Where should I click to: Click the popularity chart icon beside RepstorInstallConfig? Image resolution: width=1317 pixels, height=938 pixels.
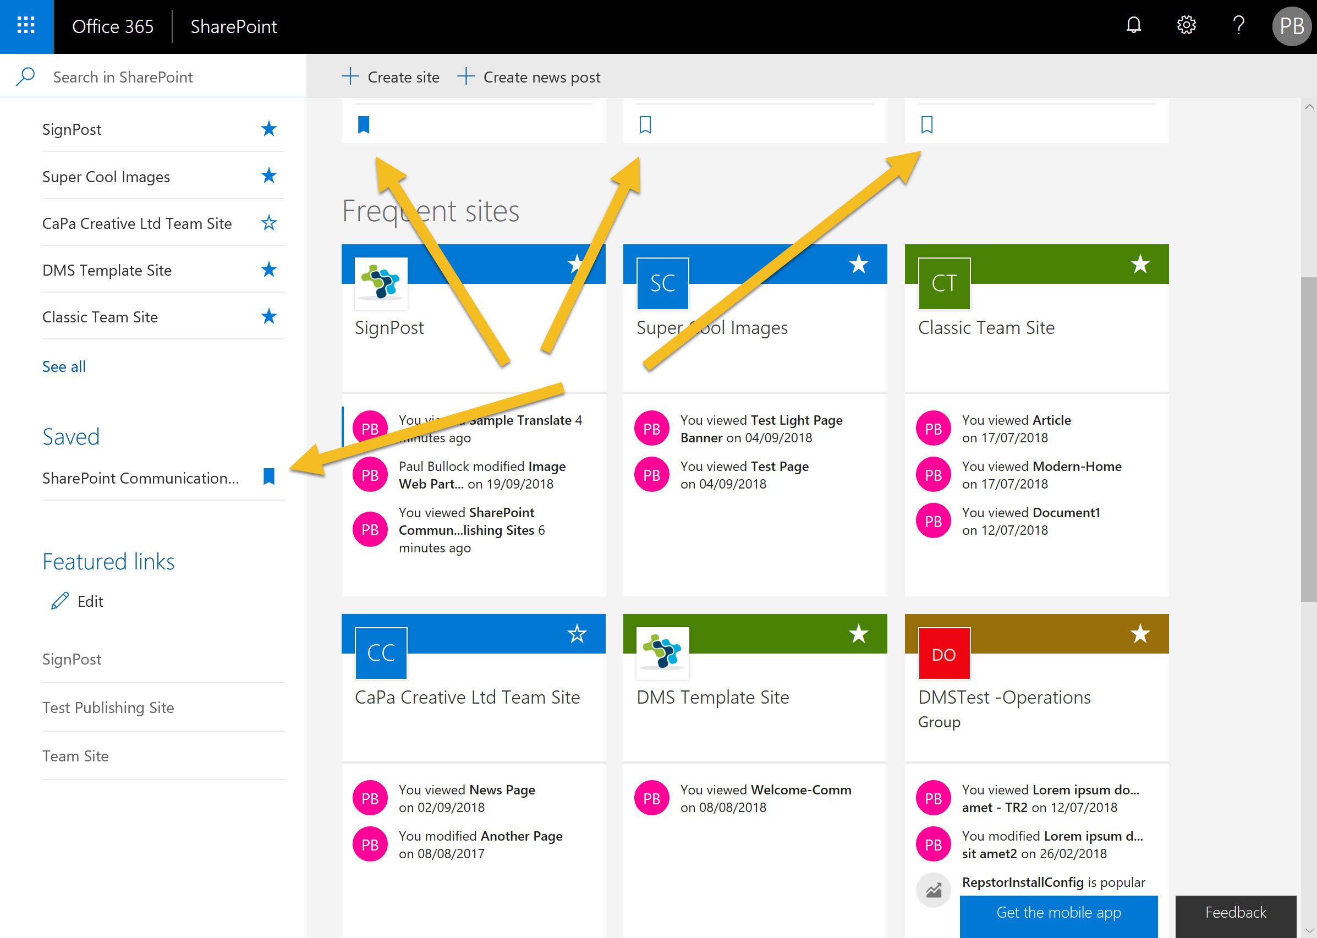click(933, 890)
